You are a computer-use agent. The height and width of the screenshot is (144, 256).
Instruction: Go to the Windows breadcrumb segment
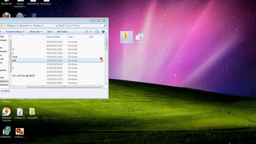point(11,26)
